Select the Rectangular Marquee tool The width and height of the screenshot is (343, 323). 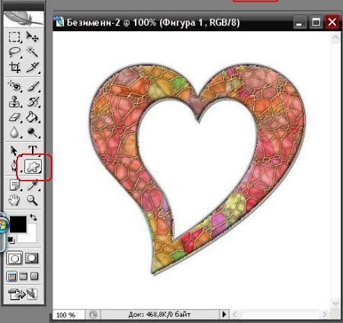click(14, 37)
